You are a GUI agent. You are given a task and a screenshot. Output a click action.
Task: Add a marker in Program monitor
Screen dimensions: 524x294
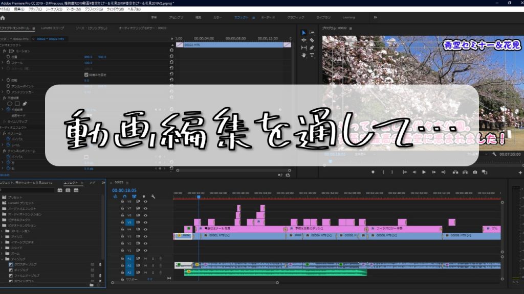click(373, 172)
